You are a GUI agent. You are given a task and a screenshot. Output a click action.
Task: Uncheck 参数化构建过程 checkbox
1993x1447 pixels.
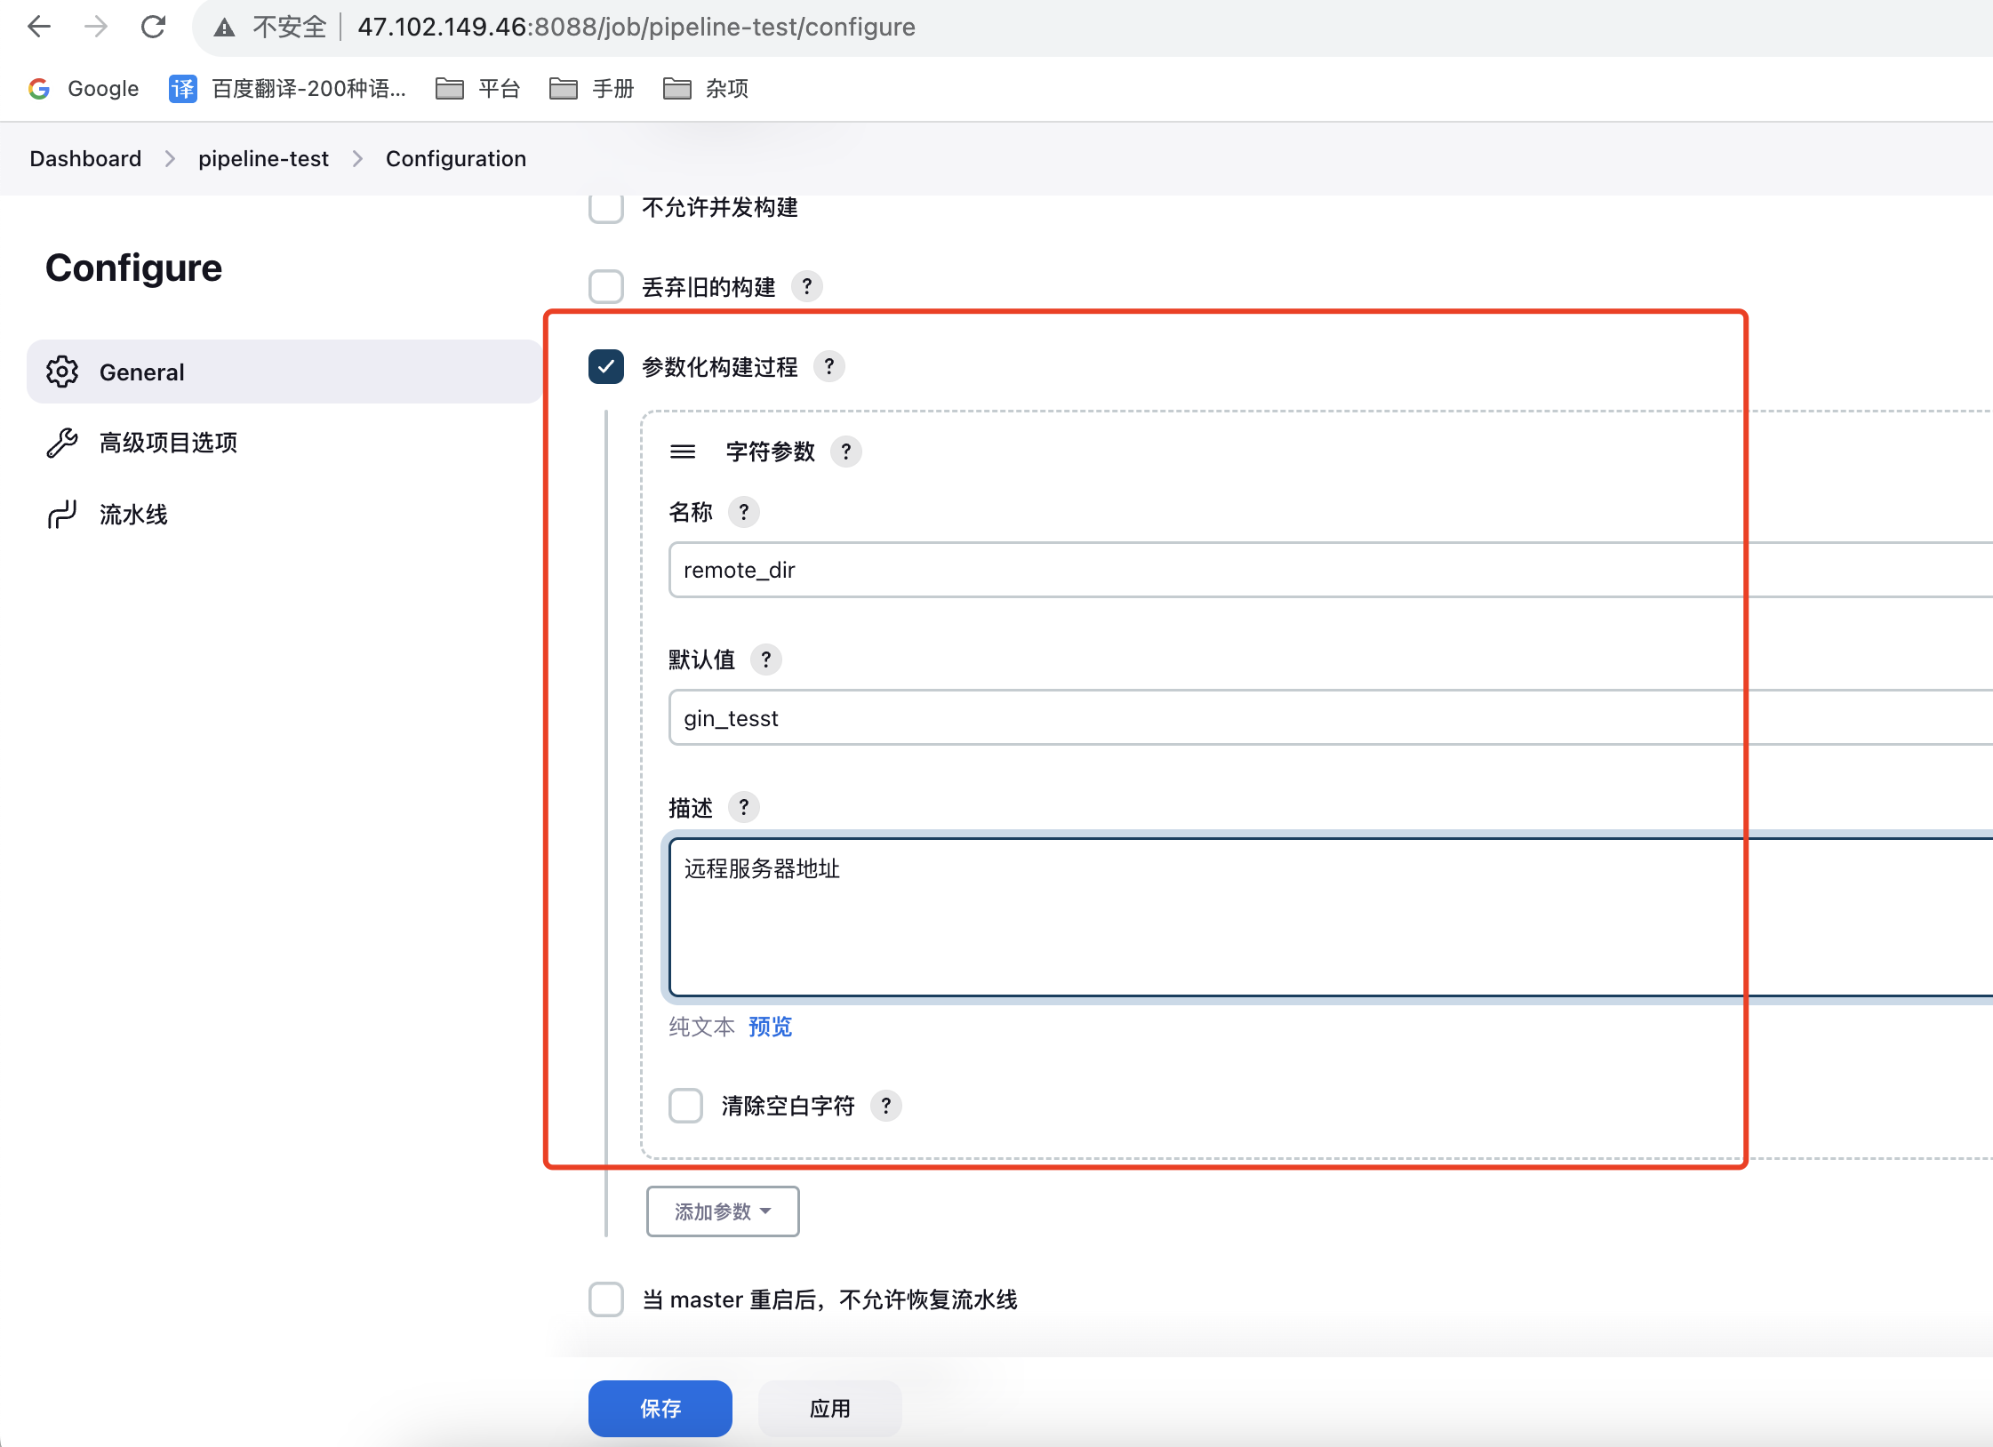(606, 366)
